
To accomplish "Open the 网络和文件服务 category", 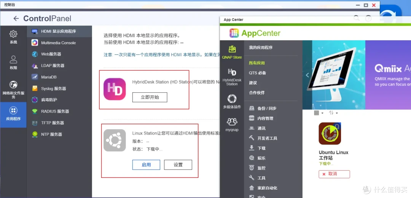I will coord(13,89).
